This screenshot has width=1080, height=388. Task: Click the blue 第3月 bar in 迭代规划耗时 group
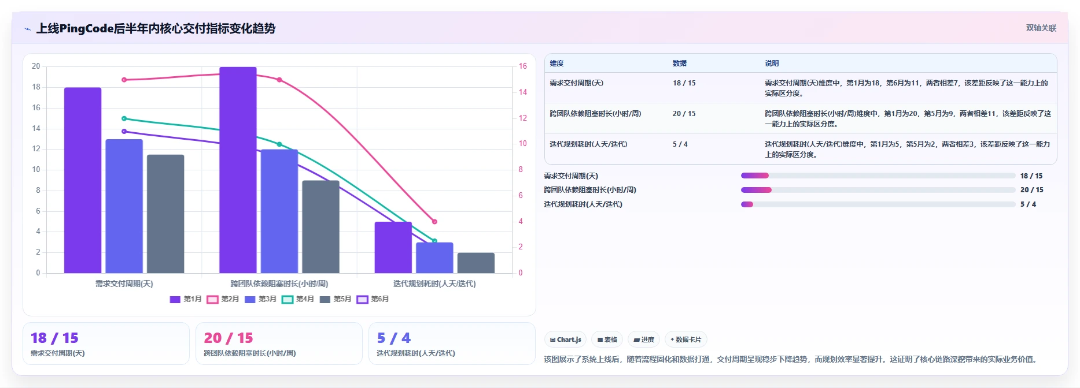(434, 258)
